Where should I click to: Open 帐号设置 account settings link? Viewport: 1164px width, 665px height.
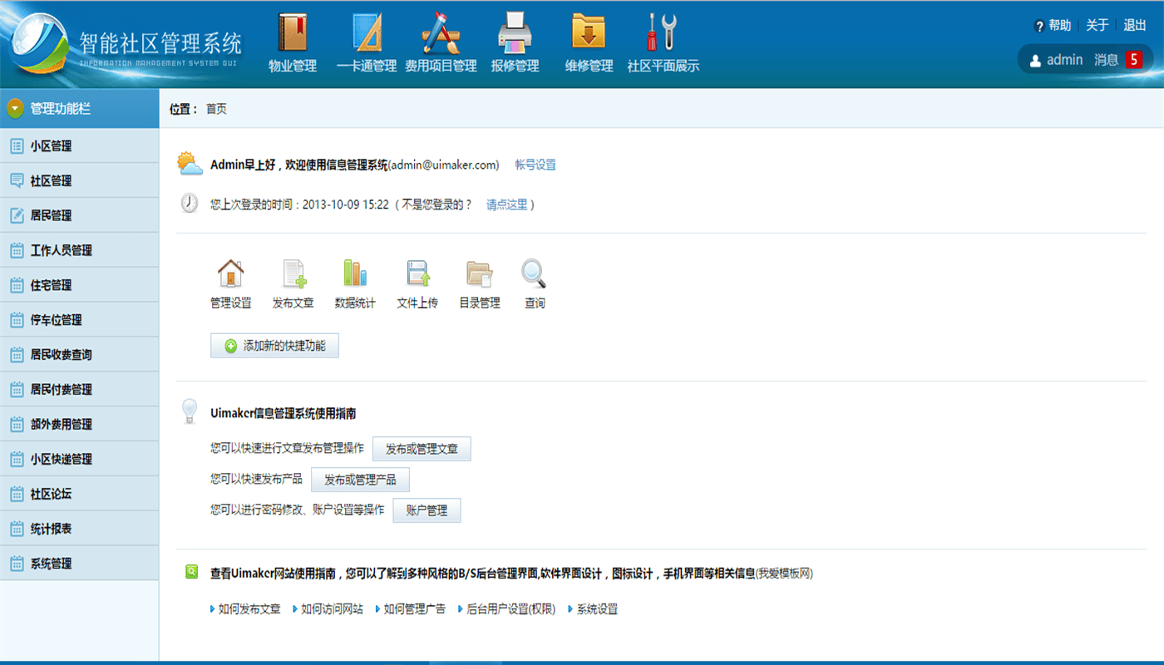click(x=536, y=165)
